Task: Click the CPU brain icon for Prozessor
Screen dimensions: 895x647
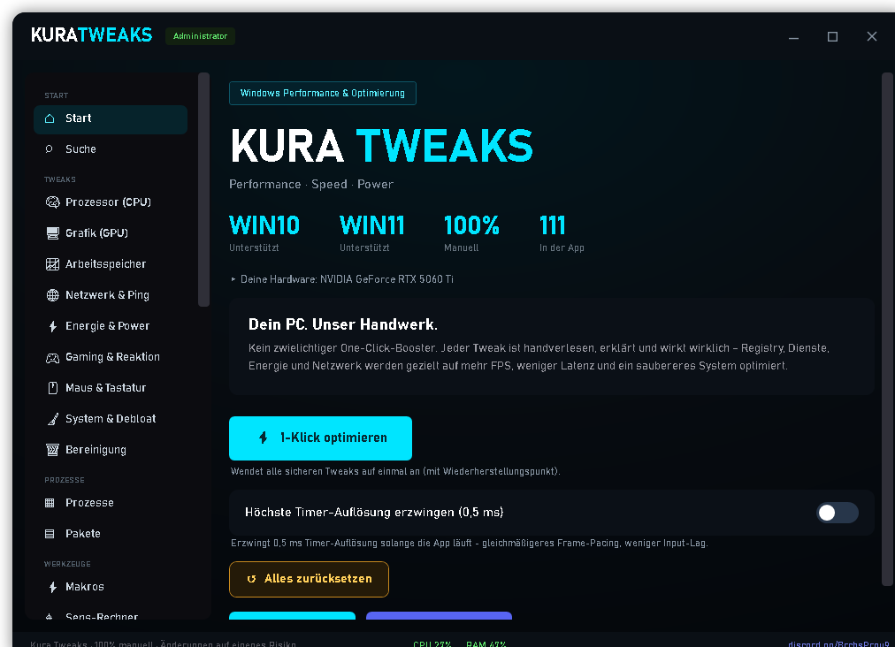Action: point(52,202)
